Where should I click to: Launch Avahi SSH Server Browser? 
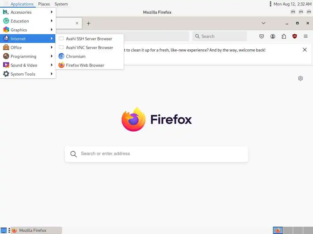tap(90, 39)
